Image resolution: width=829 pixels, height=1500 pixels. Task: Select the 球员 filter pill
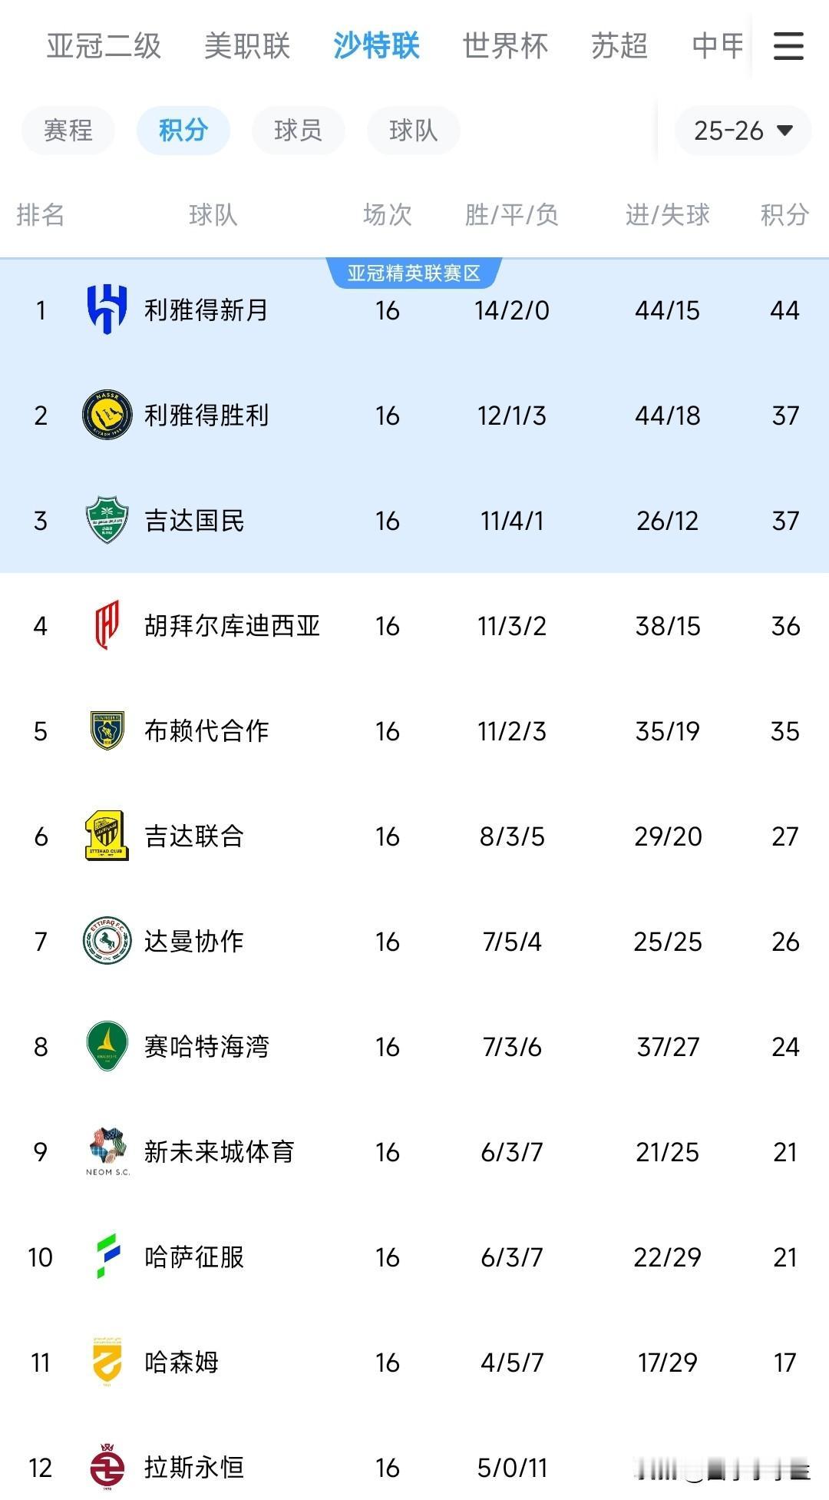coord(298,131)
